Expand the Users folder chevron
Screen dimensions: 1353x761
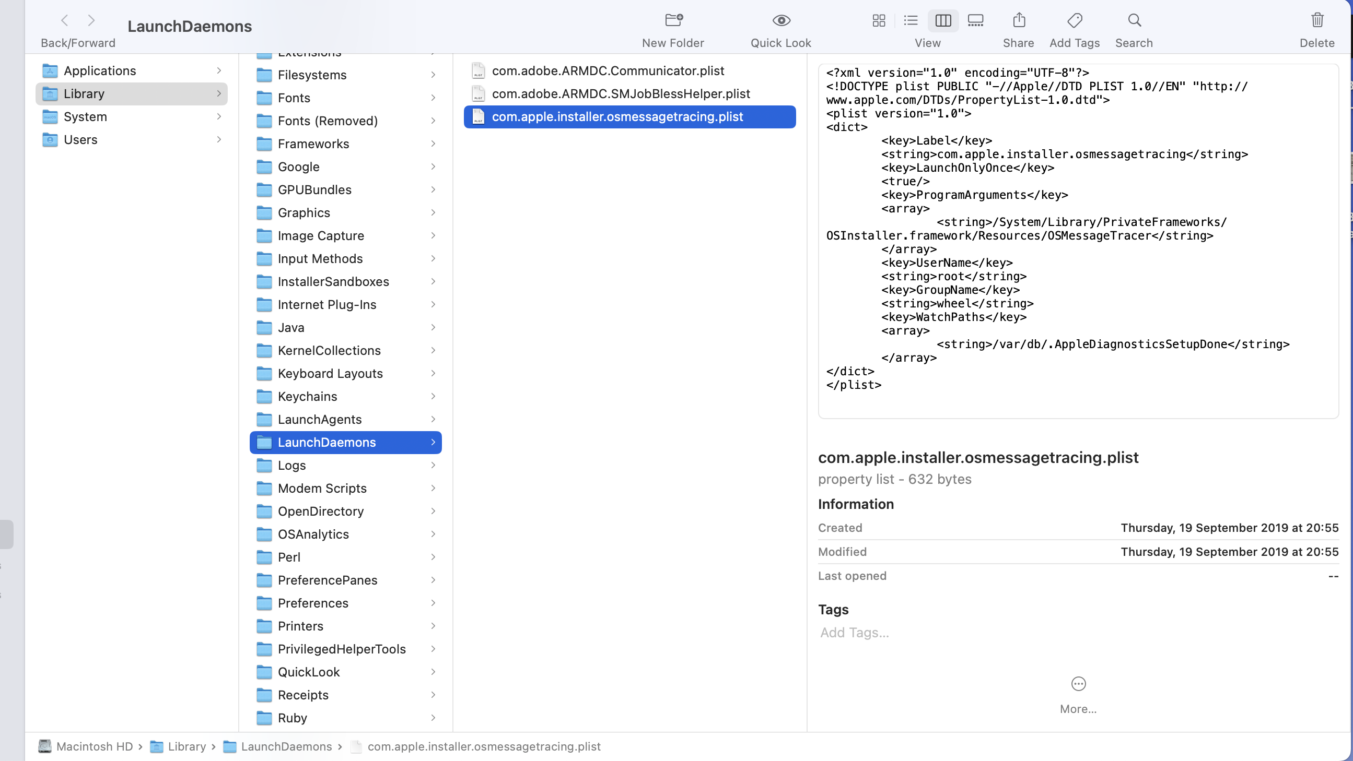[x=219, y=139]
